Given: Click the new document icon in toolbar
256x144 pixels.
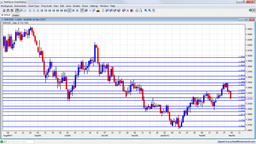Looking at the screenshot, I should (4, 11).
